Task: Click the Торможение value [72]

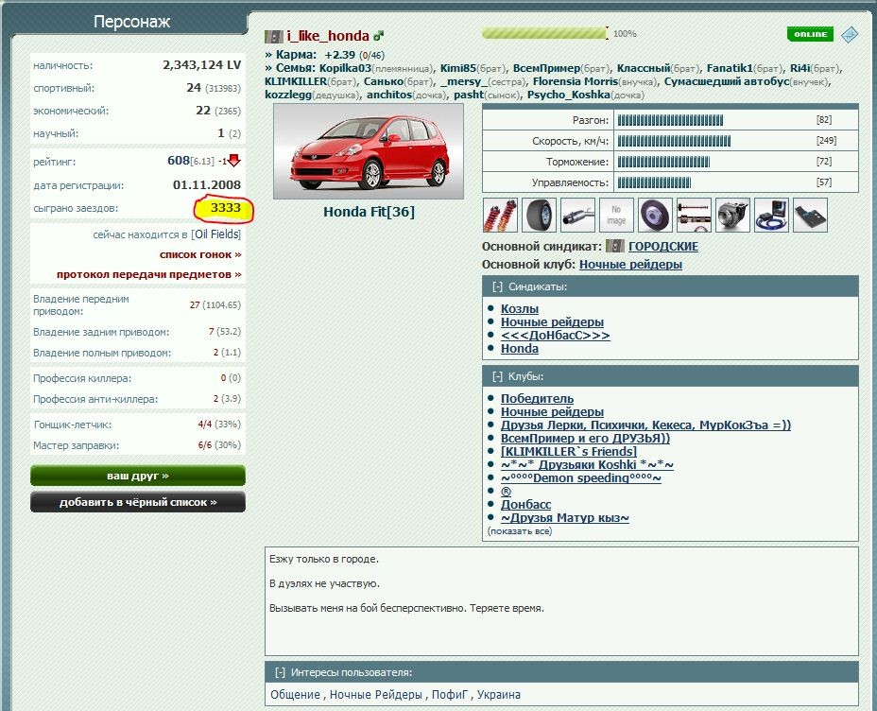Action: coord(824,162)
